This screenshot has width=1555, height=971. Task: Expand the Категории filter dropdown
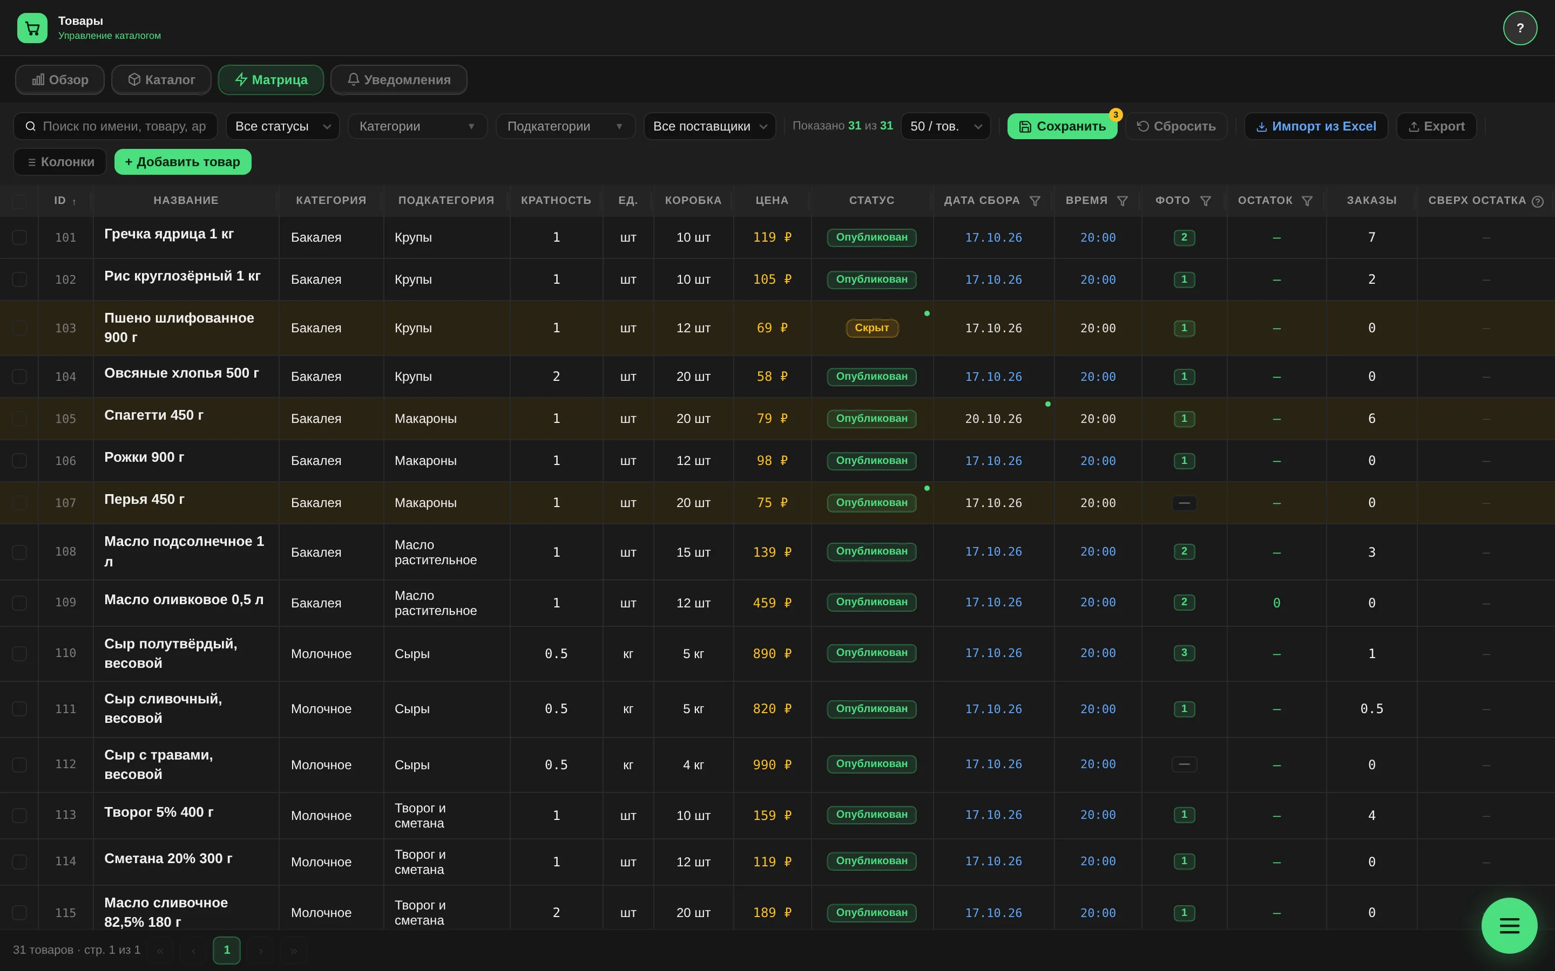418,127
